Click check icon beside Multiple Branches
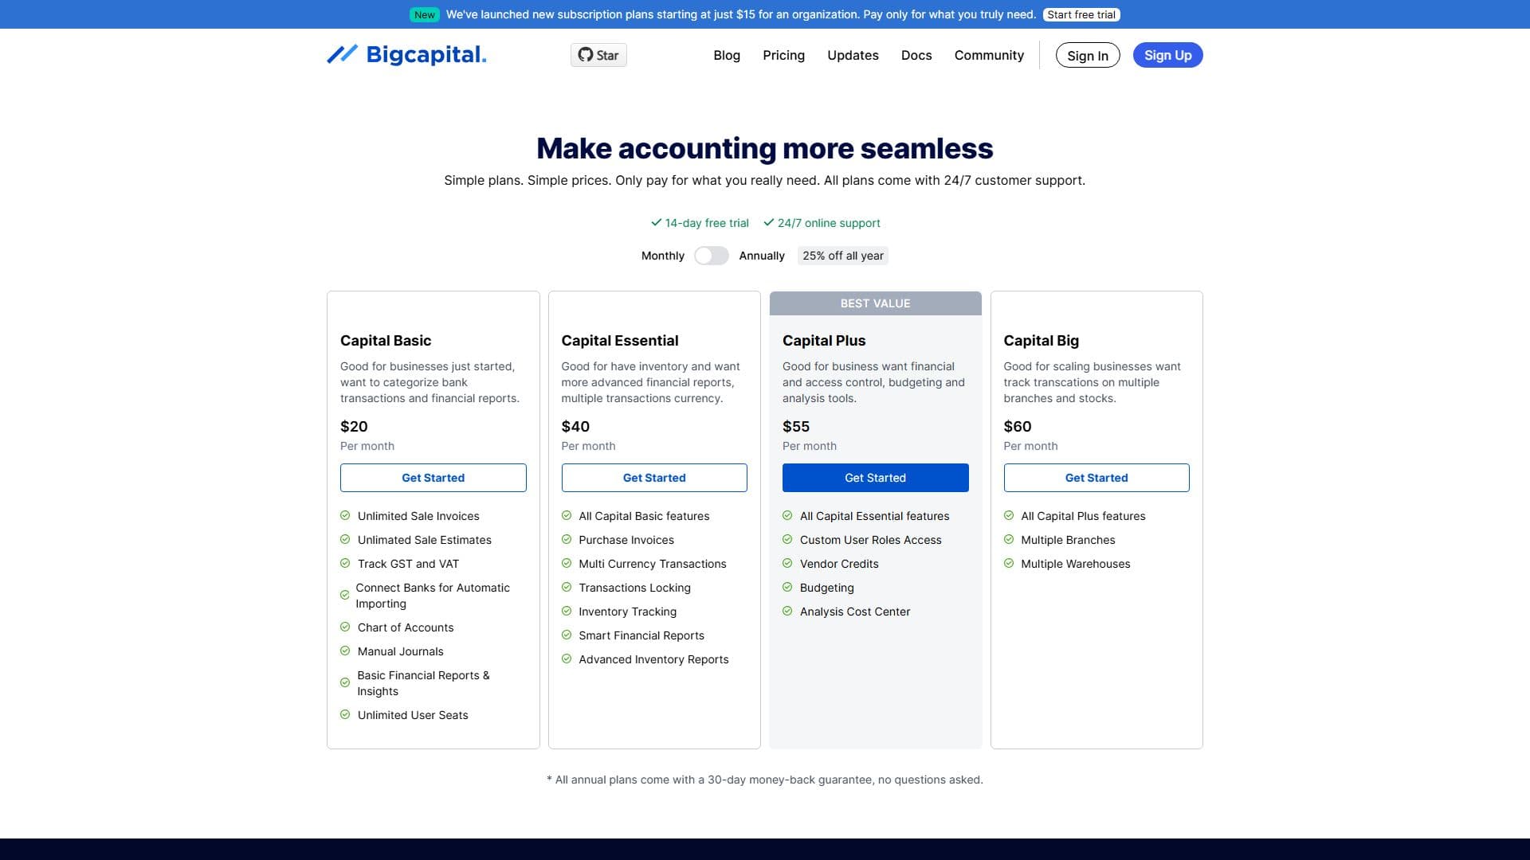The width and height of the screenshot is (1530, 860). click(1009, 539)
